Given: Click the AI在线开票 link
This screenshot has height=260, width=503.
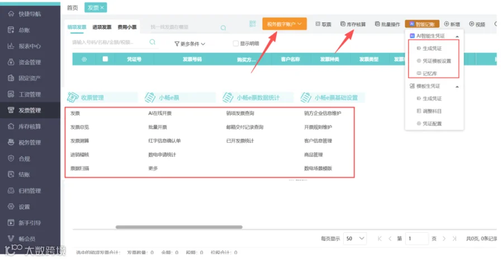Looking at the screenshot, I should (x=160, y=113).
